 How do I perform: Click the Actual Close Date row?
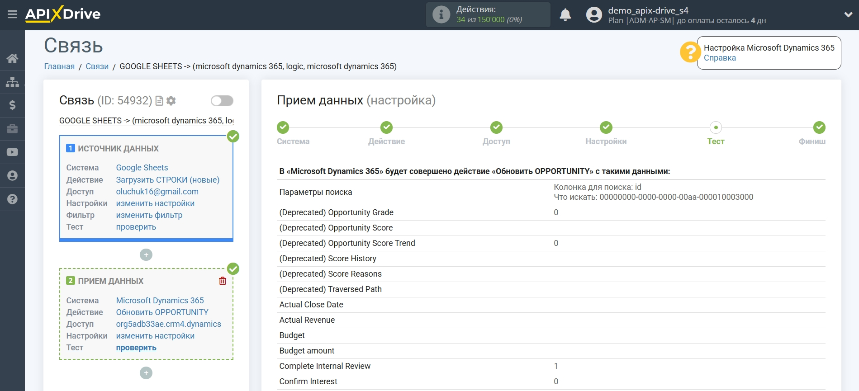tap(551, 305)
